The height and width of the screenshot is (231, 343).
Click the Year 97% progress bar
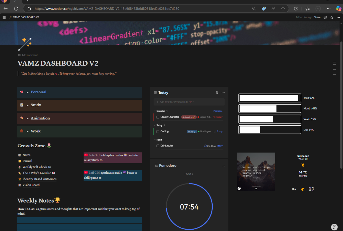click(270, 98)
